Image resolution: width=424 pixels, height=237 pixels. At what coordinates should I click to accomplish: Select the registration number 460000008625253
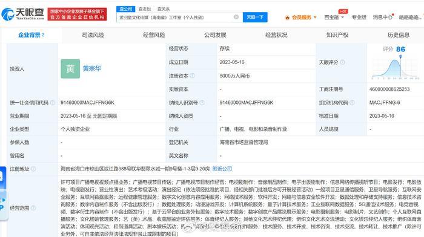(x=389, y=89)
